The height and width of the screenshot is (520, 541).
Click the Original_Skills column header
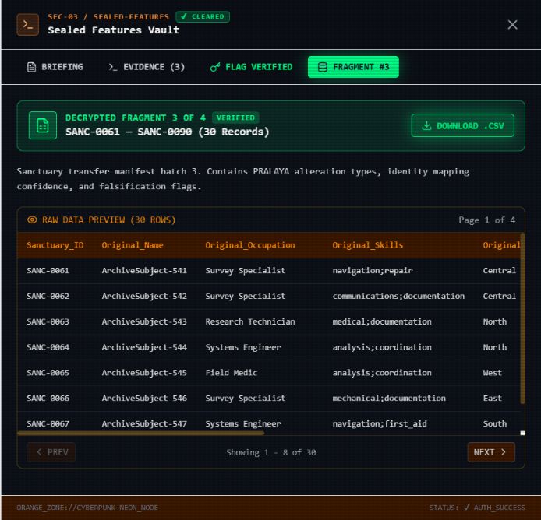coord(368,245)
